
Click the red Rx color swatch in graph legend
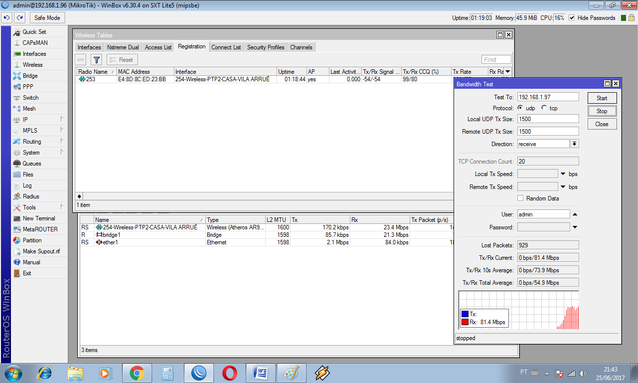tap(465, 322)
